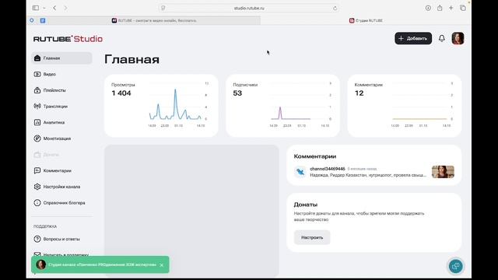Open Вопросы и ответы support link
The width and height of the screenshot is (498, 280).
[61, 239]
